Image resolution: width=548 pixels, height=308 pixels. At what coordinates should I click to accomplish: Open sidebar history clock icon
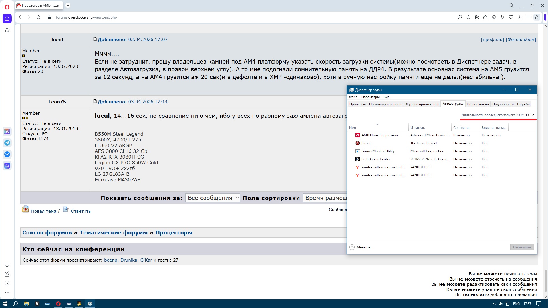point(7,283)
